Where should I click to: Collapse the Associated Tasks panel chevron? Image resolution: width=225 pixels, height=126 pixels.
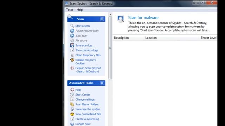[102, 83]
